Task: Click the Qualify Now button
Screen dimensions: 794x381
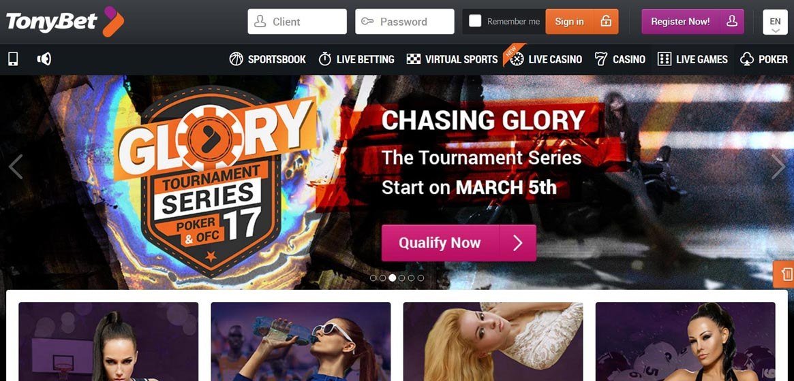Action: tap(459, 243)
